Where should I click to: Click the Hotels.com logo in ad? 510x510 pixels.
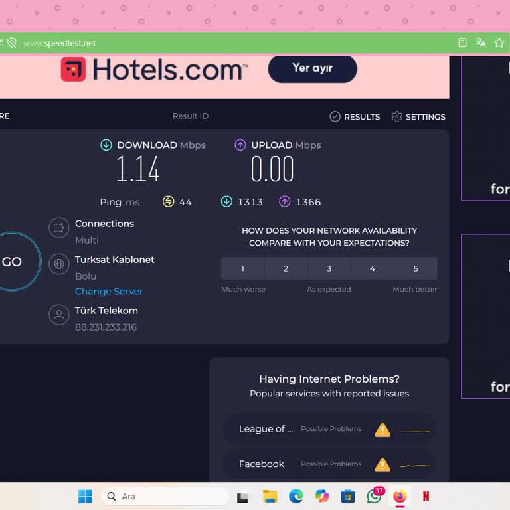click(154, 69)
